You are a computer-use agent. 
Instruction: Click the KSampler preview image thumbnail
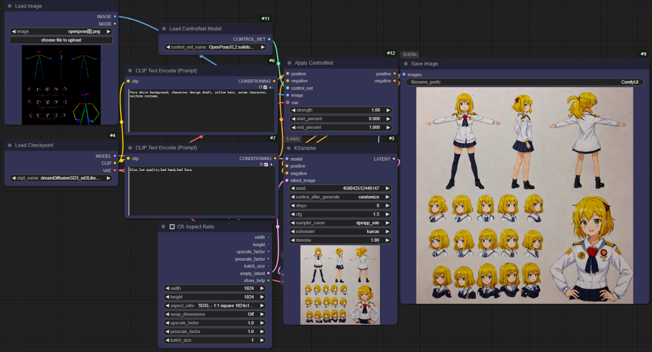point(340,284)
